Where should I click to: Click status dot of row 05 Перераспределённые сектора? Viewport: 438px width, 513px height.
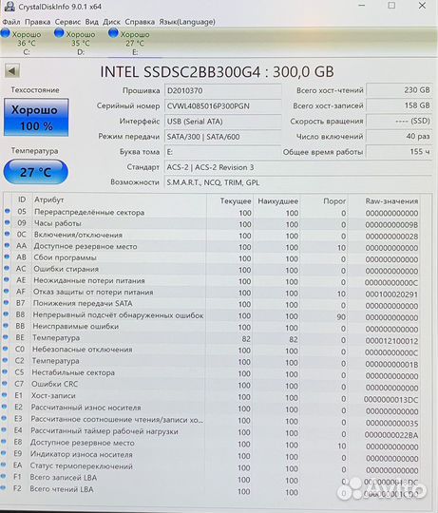point(8,211)
